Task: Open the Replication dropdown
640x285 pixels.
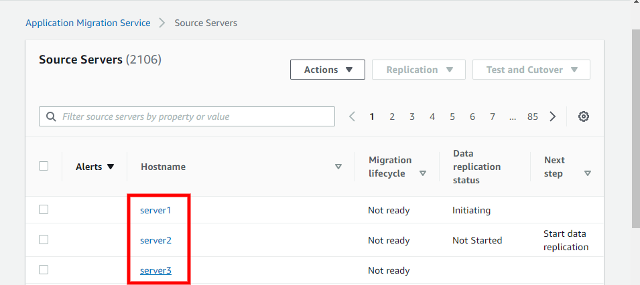Action: 419,70
